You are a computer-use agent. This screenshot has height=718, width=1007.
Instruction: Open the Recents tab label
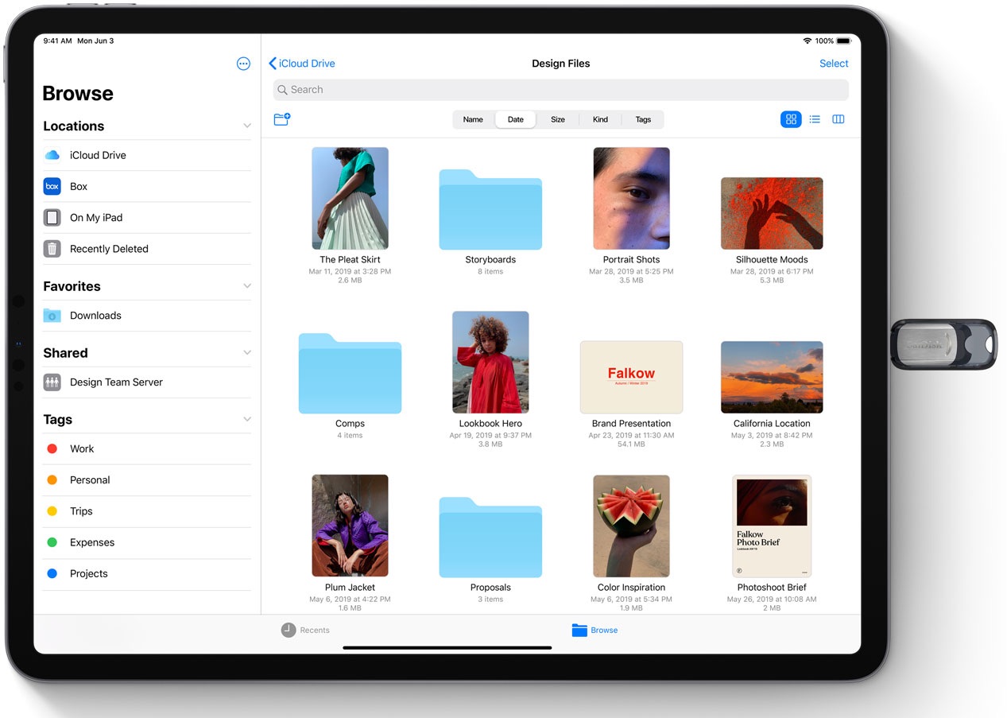tap(315, 630)
